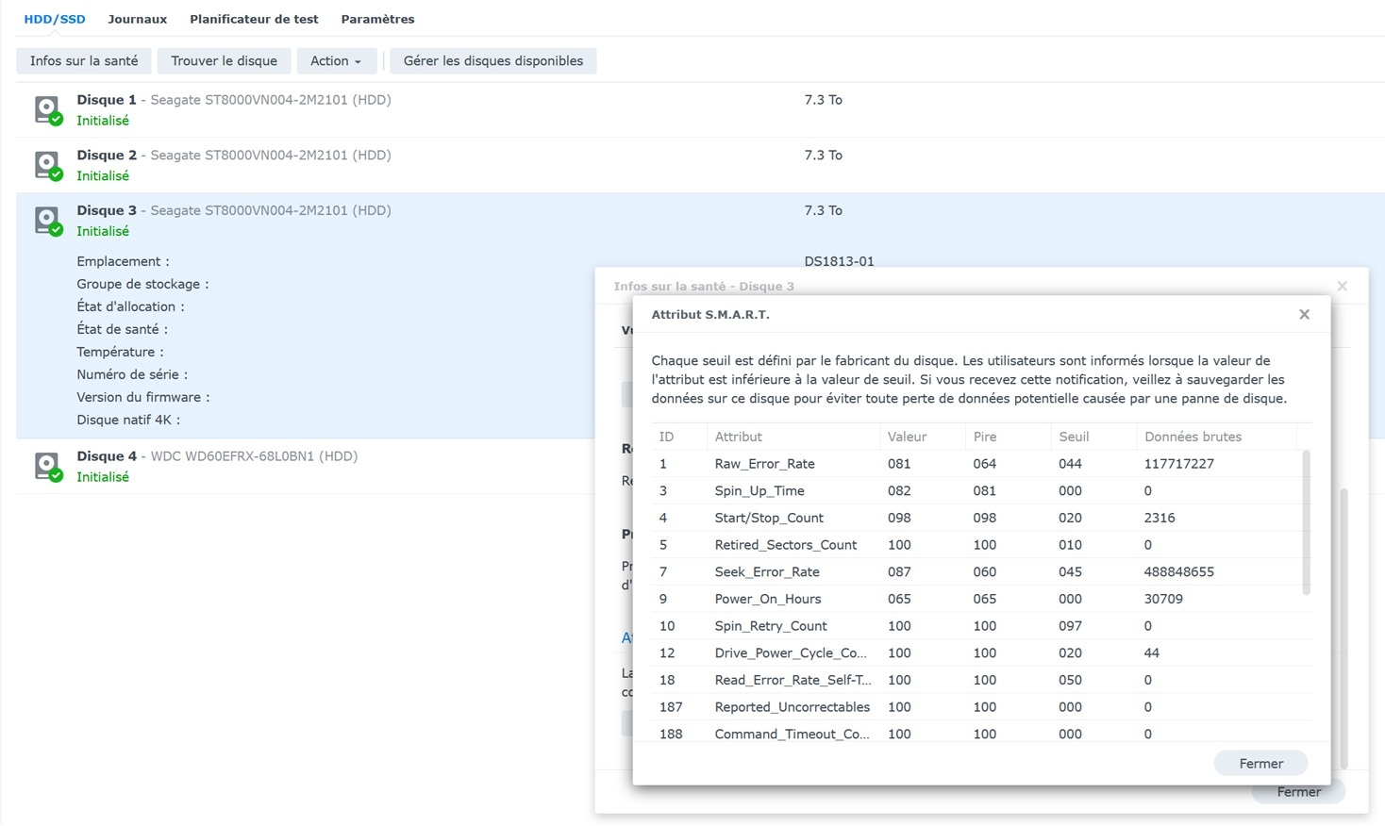Sort by the Pire column header
1385x826 pixels.
pyautogui.click(x=1009, y=437)
